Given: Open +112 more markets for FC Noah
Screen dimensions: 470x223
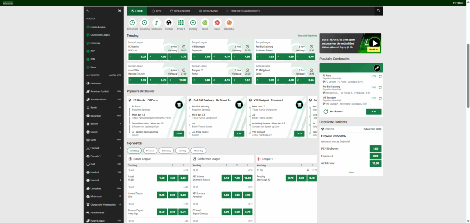Looking at the screenshot, I should [250, 204].
